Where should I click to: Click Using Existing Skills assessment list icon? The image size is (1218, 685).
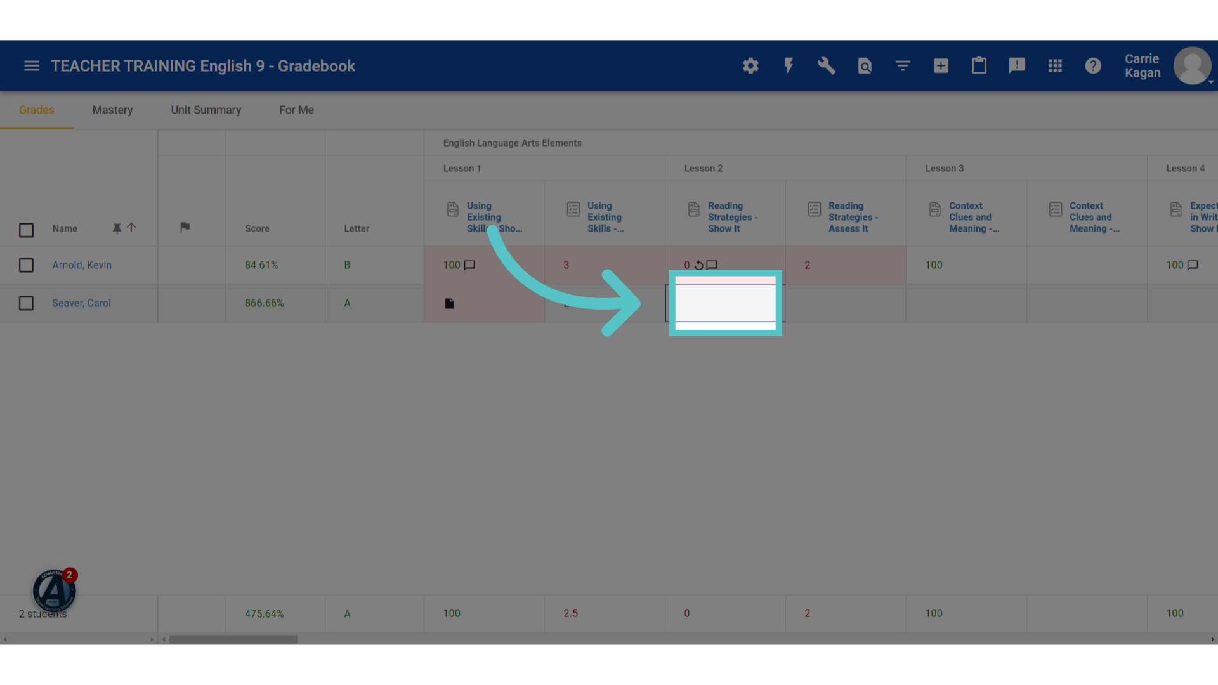[573, 209]
